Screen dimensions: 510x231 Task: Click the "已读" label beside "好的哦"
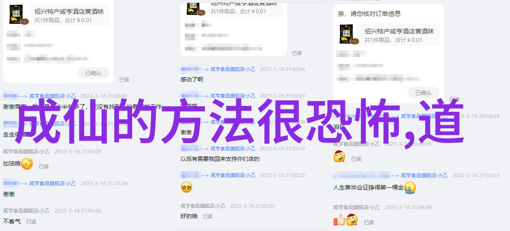(208, 217)
